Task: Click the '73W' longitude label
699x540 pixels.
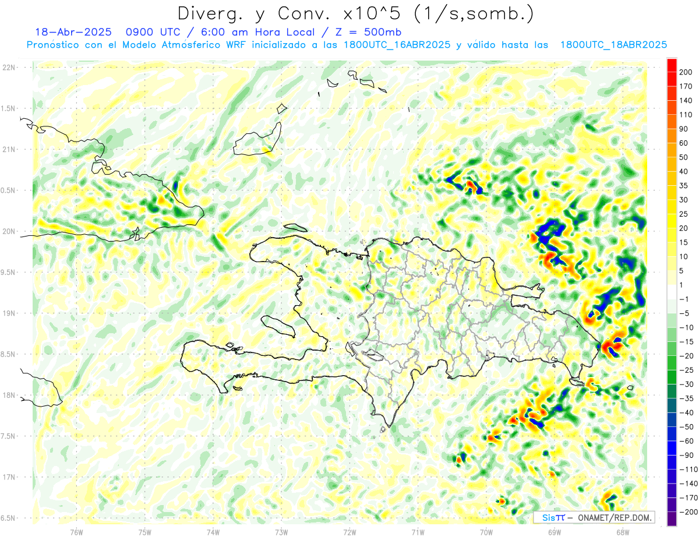Action: tap(281, 532)
